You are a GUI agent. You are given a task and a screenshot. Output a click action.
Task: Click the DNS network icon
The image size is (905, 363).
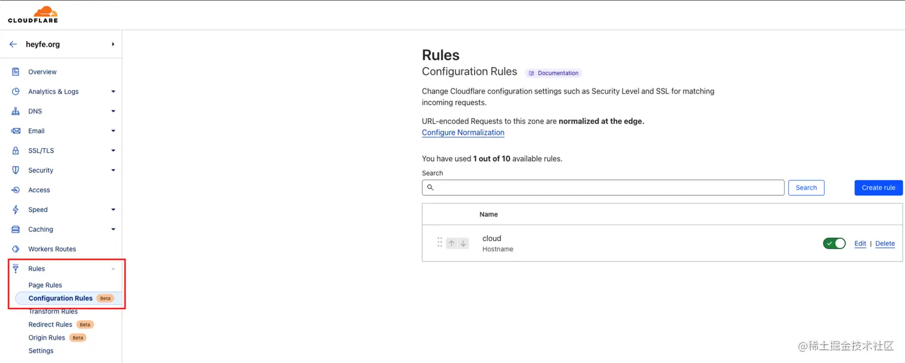(16, 111)
